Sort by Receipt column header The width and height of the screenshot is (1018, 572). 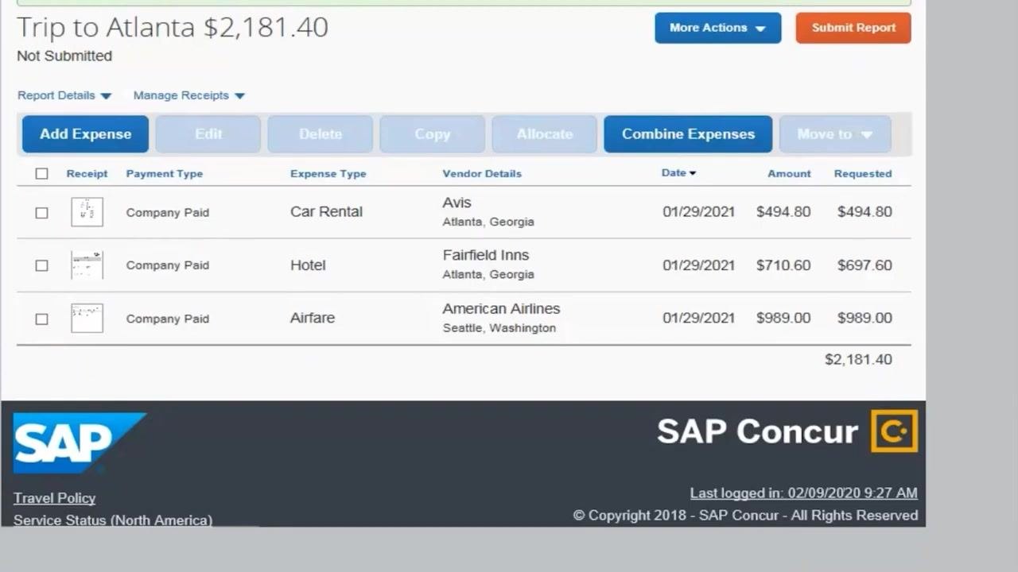tap(87, 173)
